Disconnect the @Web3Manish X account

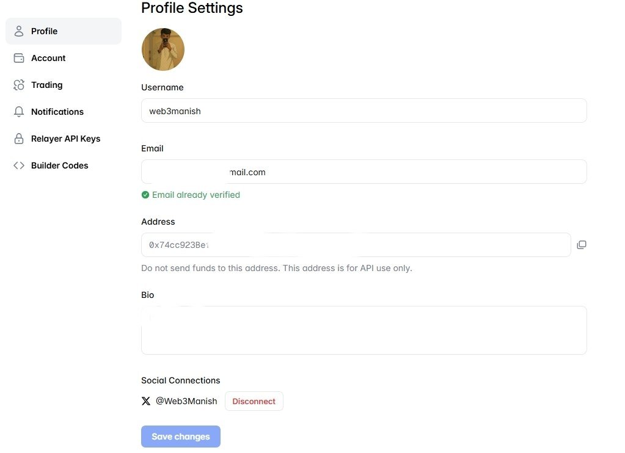click(x=254, y=401)
